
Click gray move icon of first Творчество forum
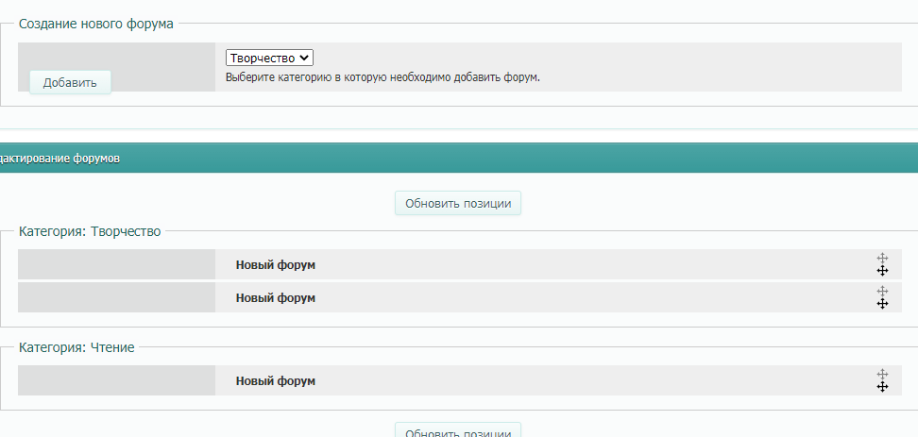tap(882, 258)
